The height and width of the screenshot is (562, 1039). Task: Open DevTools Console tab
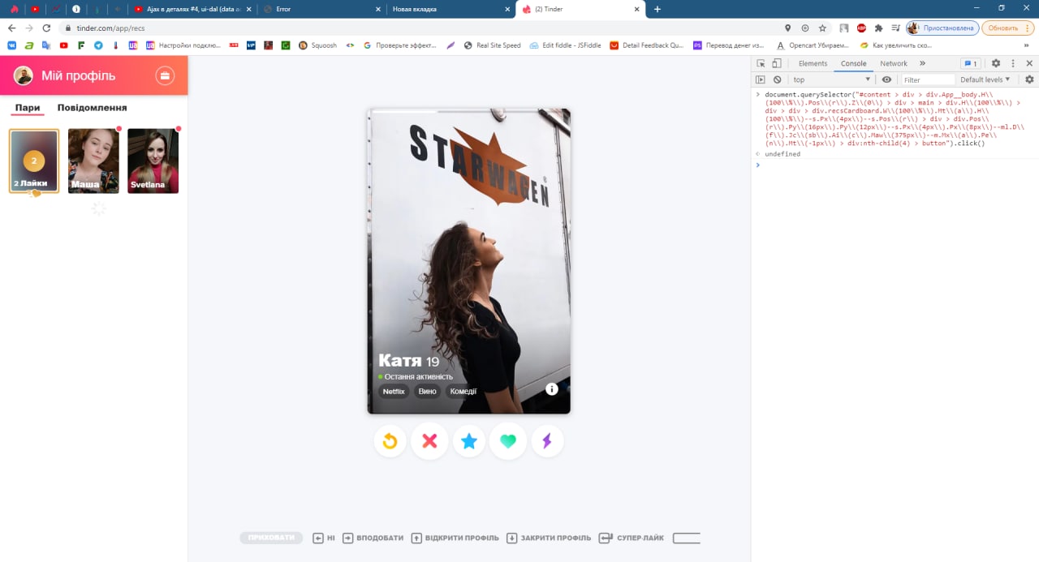(x=853, y=63)
